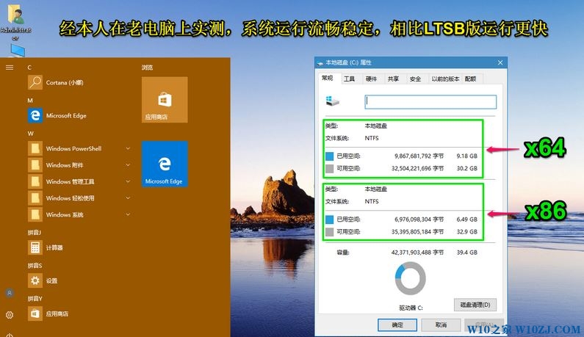Expand the Windows 附件 group chevron
Viewport: 584px width, 337px height.
[128, 165]
